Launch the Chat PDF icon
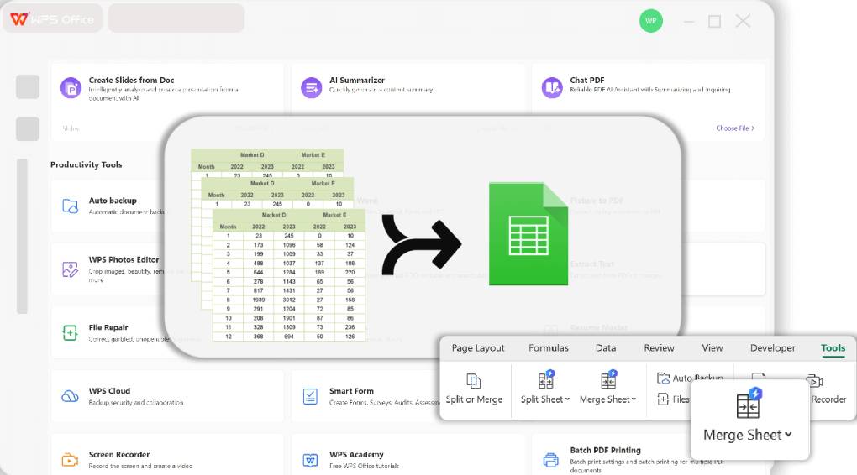This screenshot has height=475, width=857. (552, 86)
